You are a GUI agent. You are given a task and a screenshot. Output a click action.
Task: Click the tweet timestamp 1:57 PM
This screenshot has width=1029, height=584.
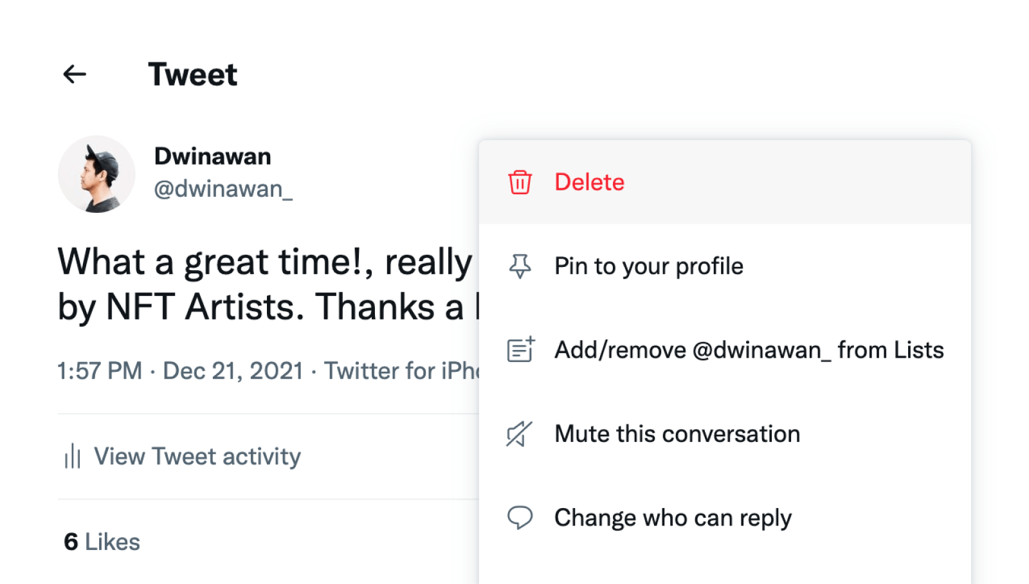100,371
